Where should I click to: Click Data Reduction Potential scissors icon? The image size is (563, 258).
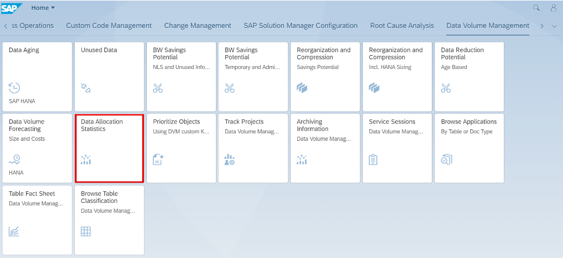[x=446, y=88]
